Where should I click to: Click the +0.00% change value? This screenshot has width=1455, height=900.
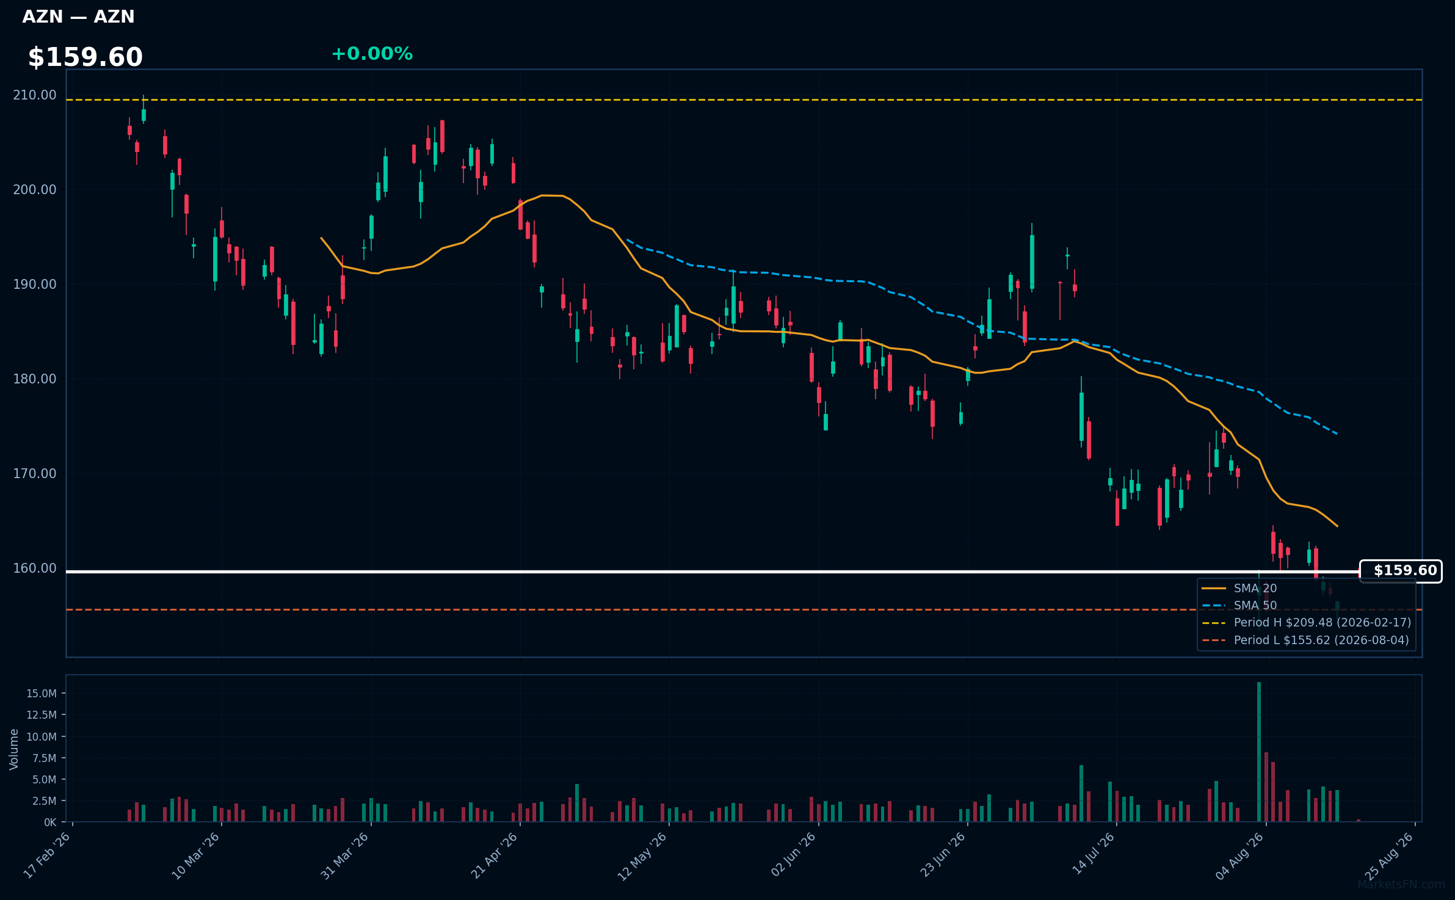[372, 54]
